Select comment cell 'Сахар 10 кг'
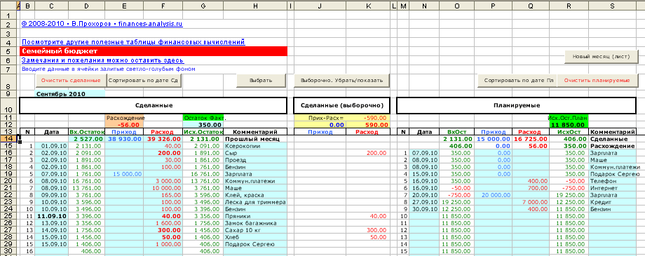645x256 pixels. 255,229
